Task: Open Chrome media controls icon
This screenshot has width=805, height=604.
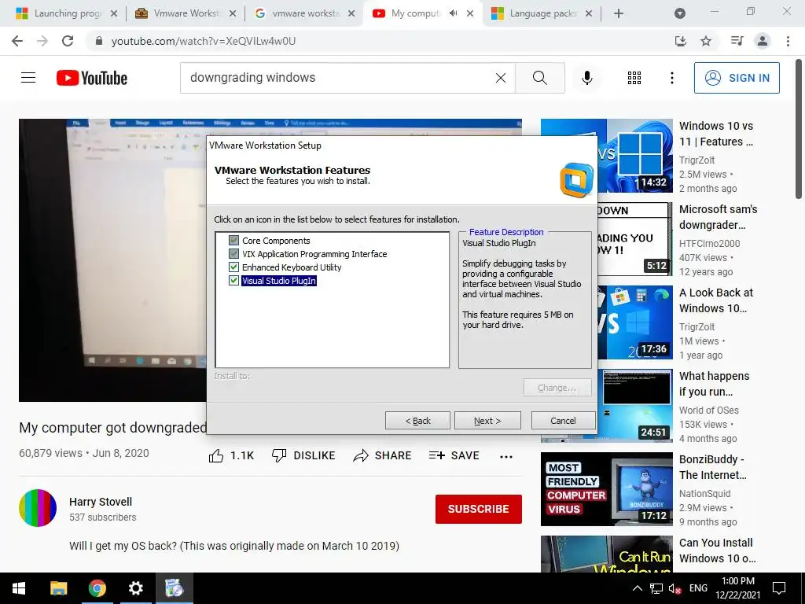Action: [x=737, y=41]
